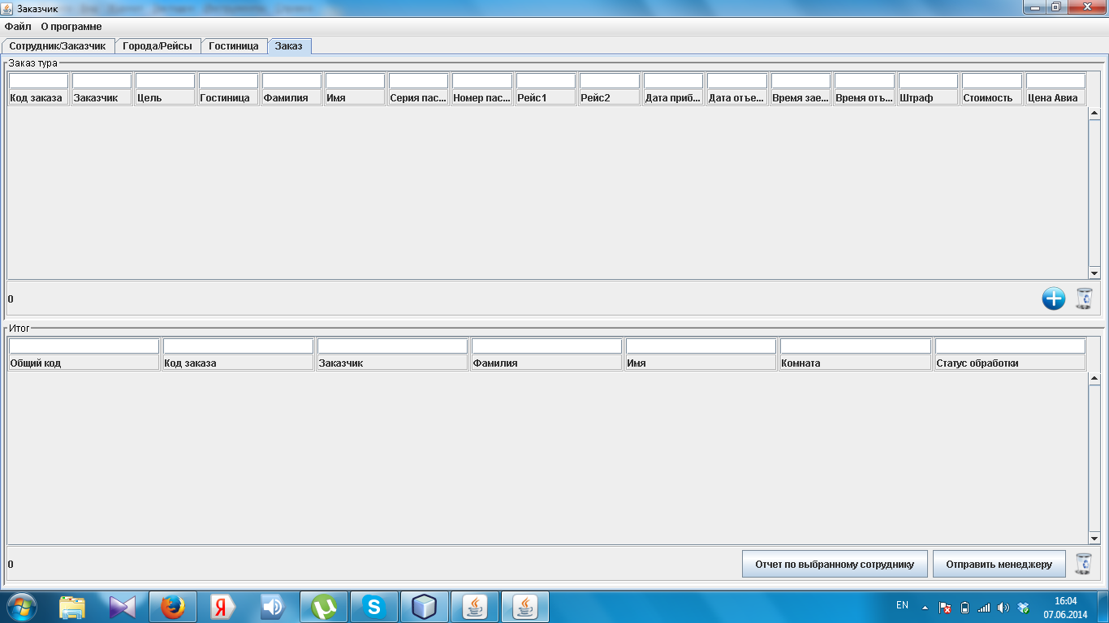
Task: Launch Firefox from taskbar
Action: click(173, 607)
